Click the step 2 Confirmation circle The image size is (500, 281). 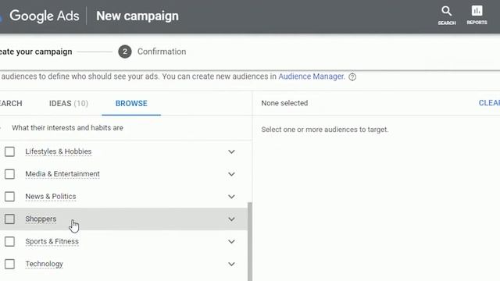pos(125,52)
